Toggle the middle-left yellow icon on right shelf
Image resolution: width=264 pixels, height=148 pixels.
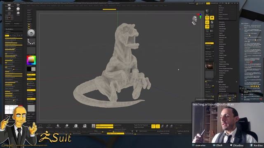click(x=207, y=22)
